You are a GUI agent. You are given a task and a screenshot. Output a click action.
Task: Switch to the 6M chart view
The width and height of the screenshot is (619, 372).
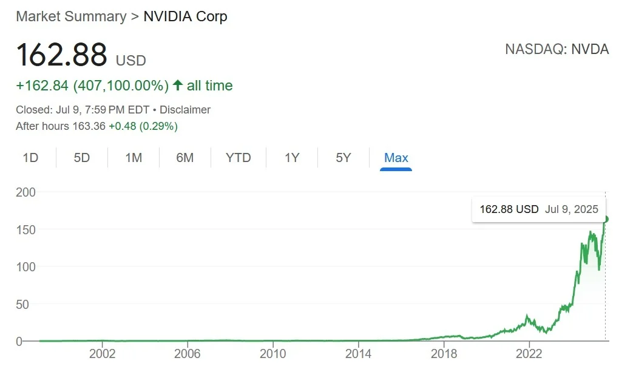click(184, 157)
